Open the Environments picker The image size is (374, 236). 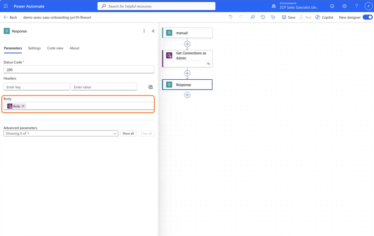295,6
